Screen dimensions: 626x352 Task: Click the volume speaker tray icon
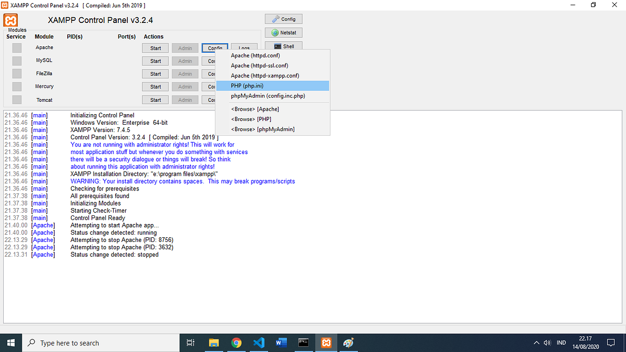pos(547,343)
